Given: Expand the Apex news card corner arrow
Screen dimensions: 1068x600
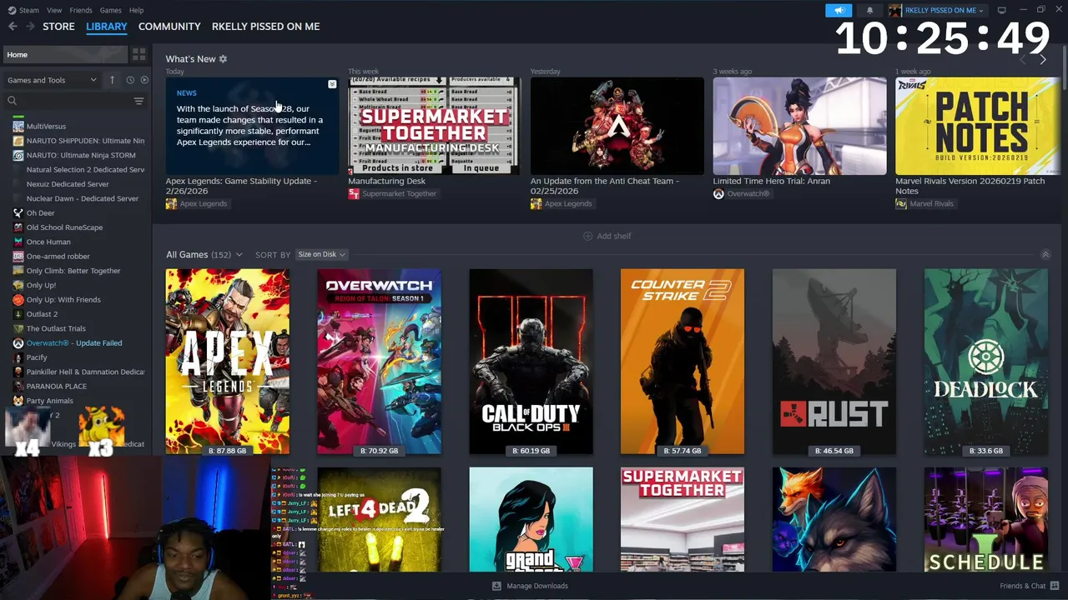Looking at the screenshot, I should click(332, 84).
